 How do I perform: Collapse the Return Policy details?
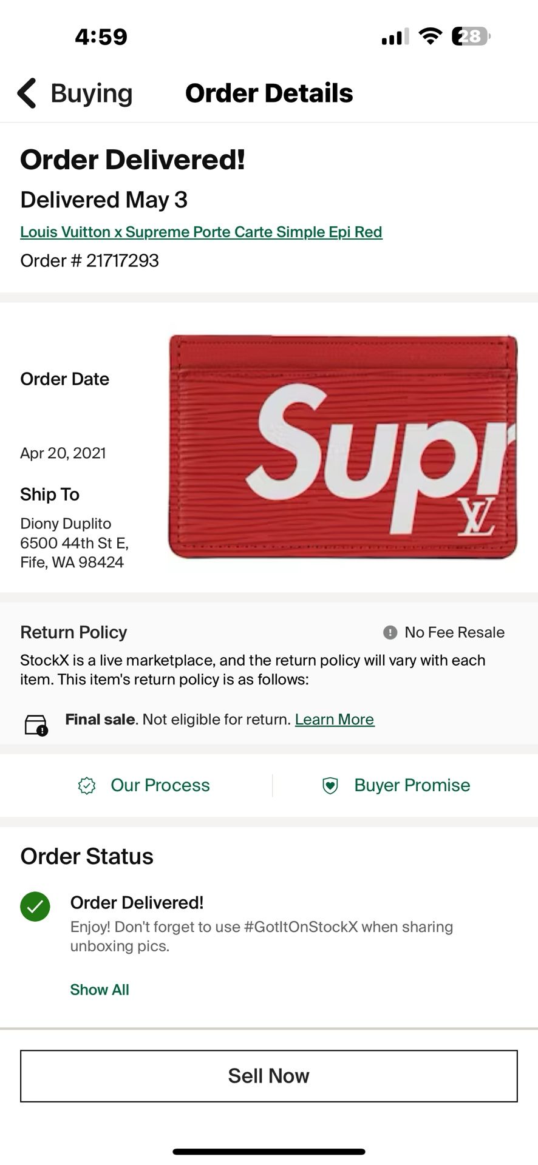coord(73,632)
